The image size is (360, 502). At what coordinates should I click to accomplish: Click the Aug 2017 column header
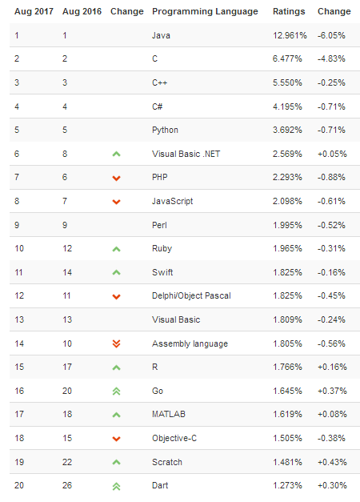(x=34, y=11)
